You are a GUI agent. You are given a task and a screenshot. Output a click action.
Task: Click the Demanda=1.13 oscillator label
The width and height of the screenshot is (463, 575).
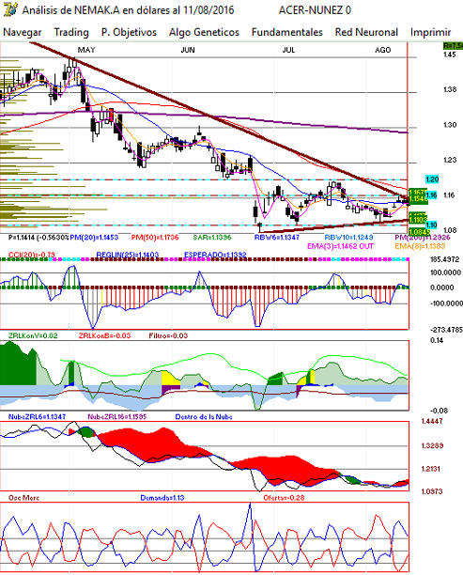pyautogui.click(x=162, y=498)
